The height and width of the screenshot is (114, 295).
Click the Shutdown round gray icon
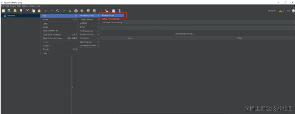[x=82, y=11]
